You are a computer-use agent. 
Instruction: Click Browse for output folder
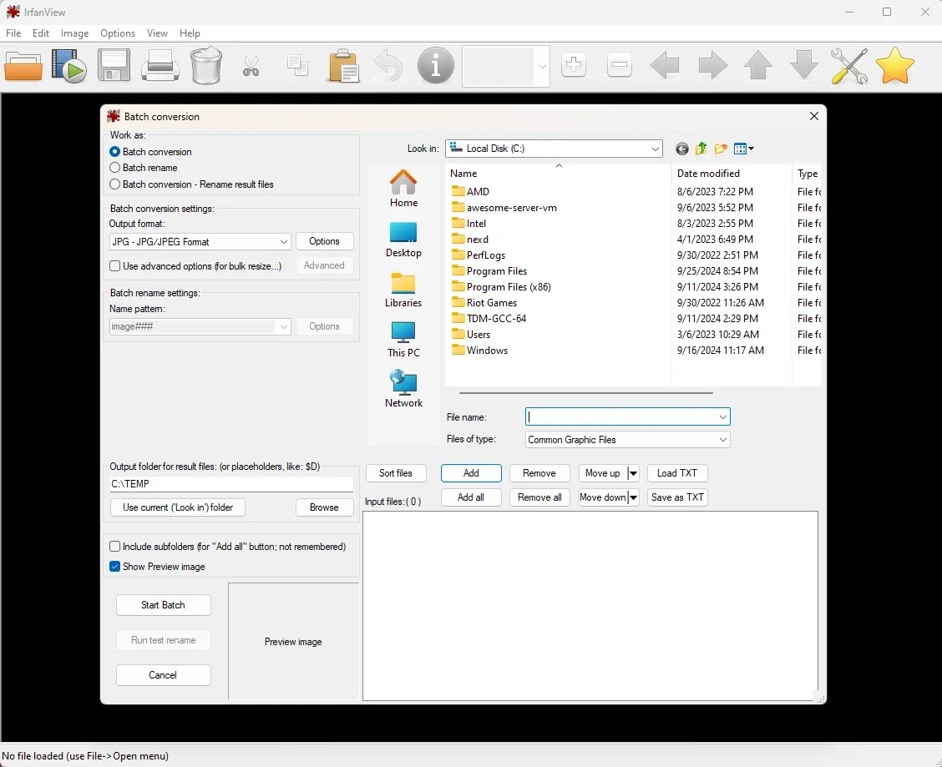324,507
